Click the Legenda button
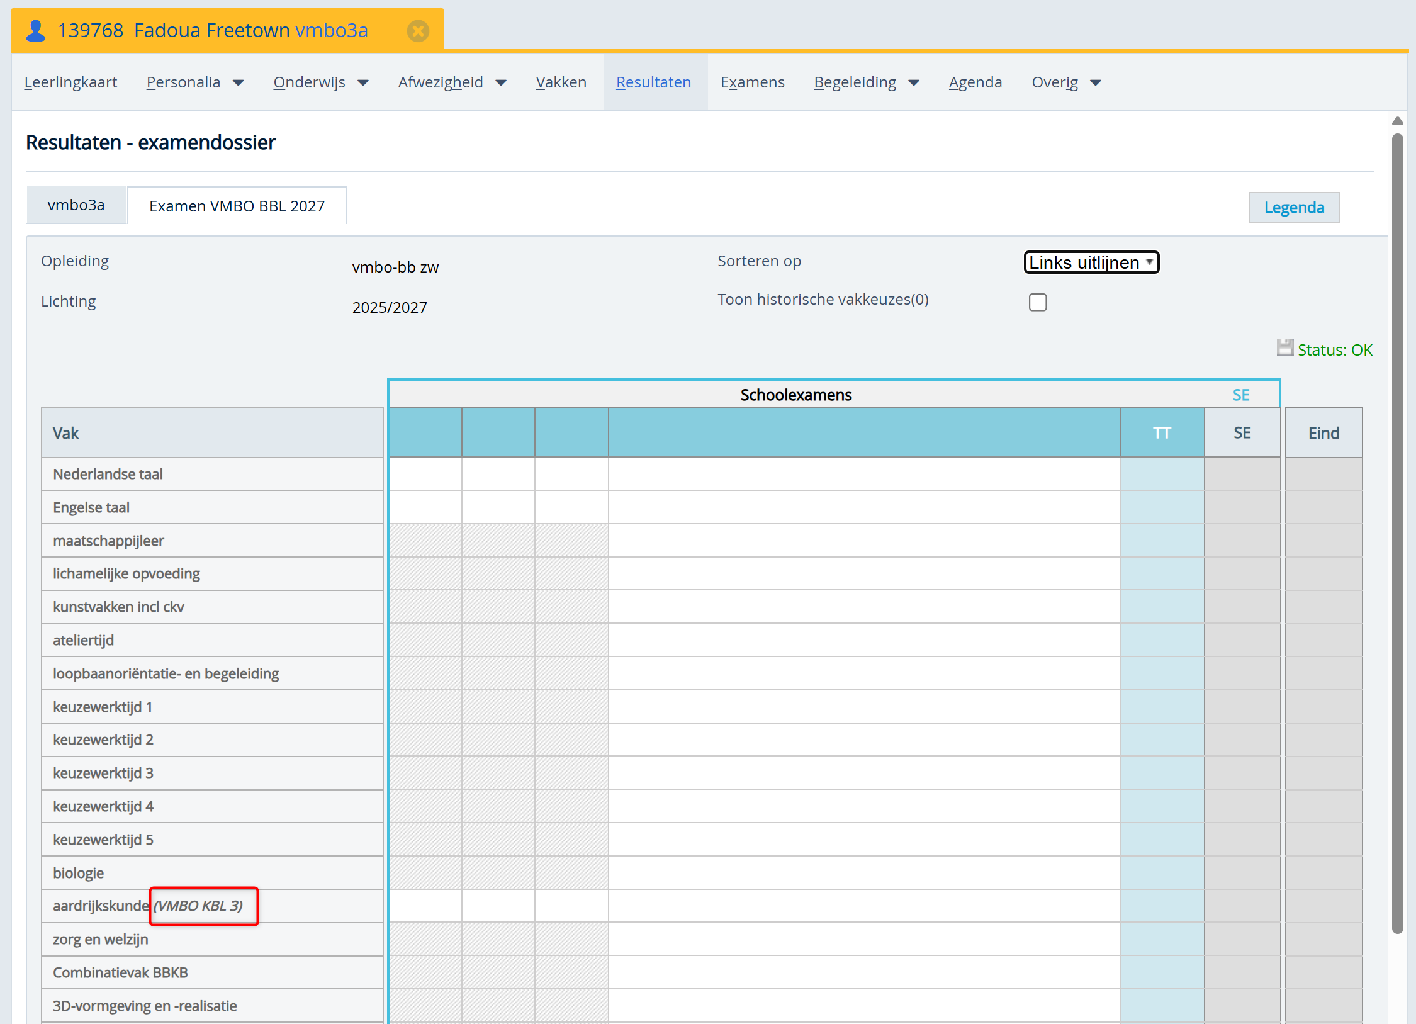 (x=1293, y=208)
